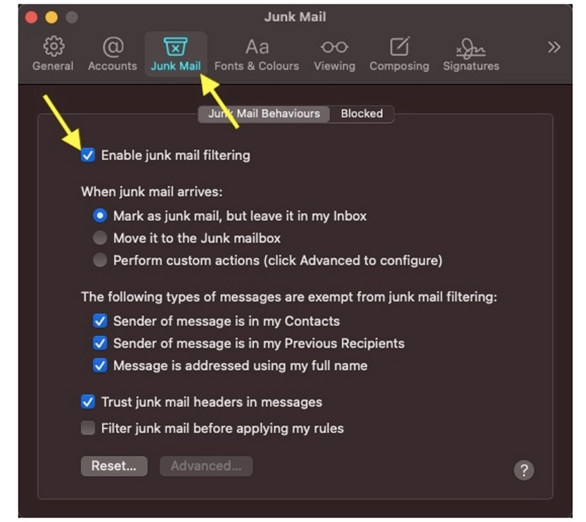Switch to the Blocked tab
The height and width of the screenshot is (522, 586).
coord(362,114)
